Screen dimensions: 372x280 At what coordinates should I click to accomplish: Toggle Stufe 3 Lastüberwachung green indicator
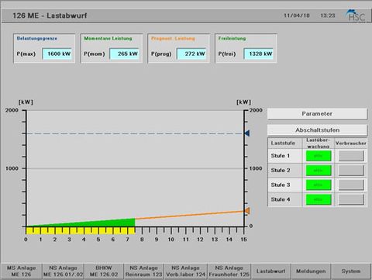(x=319, y=185)
